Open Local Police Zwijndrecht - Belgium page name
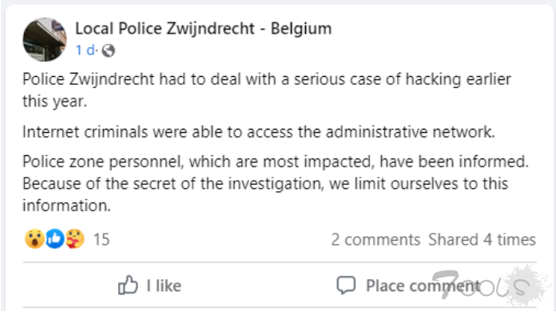 pos(204,28)
